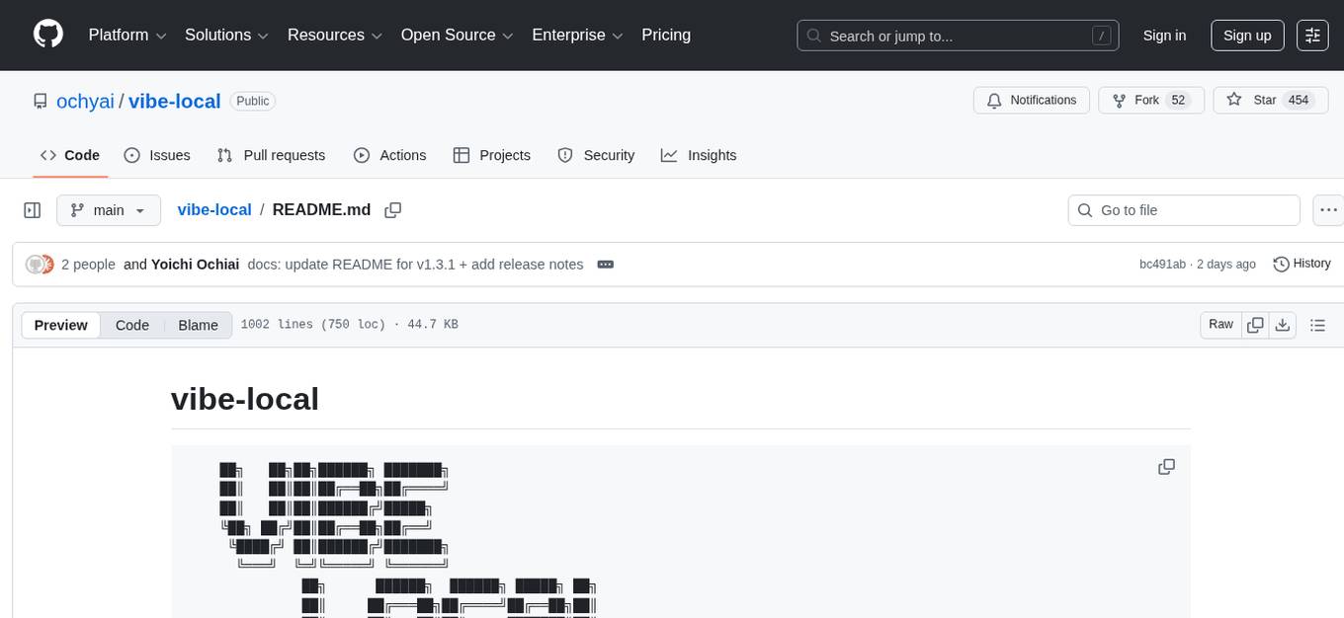Screen dimensions: 1344x618
Task: Click the GitHub logo icon
Action: (x=48, y=35)
